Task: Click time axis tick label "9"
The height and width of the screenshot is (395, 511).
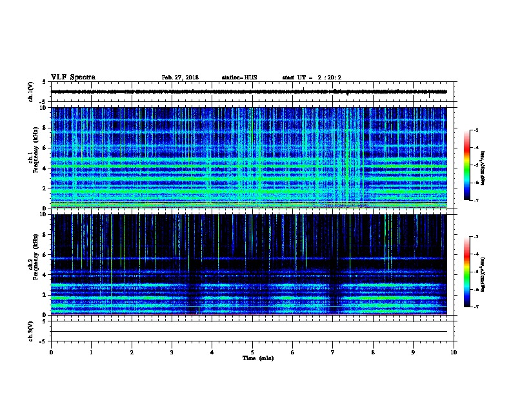Action: tap(413, 352)
